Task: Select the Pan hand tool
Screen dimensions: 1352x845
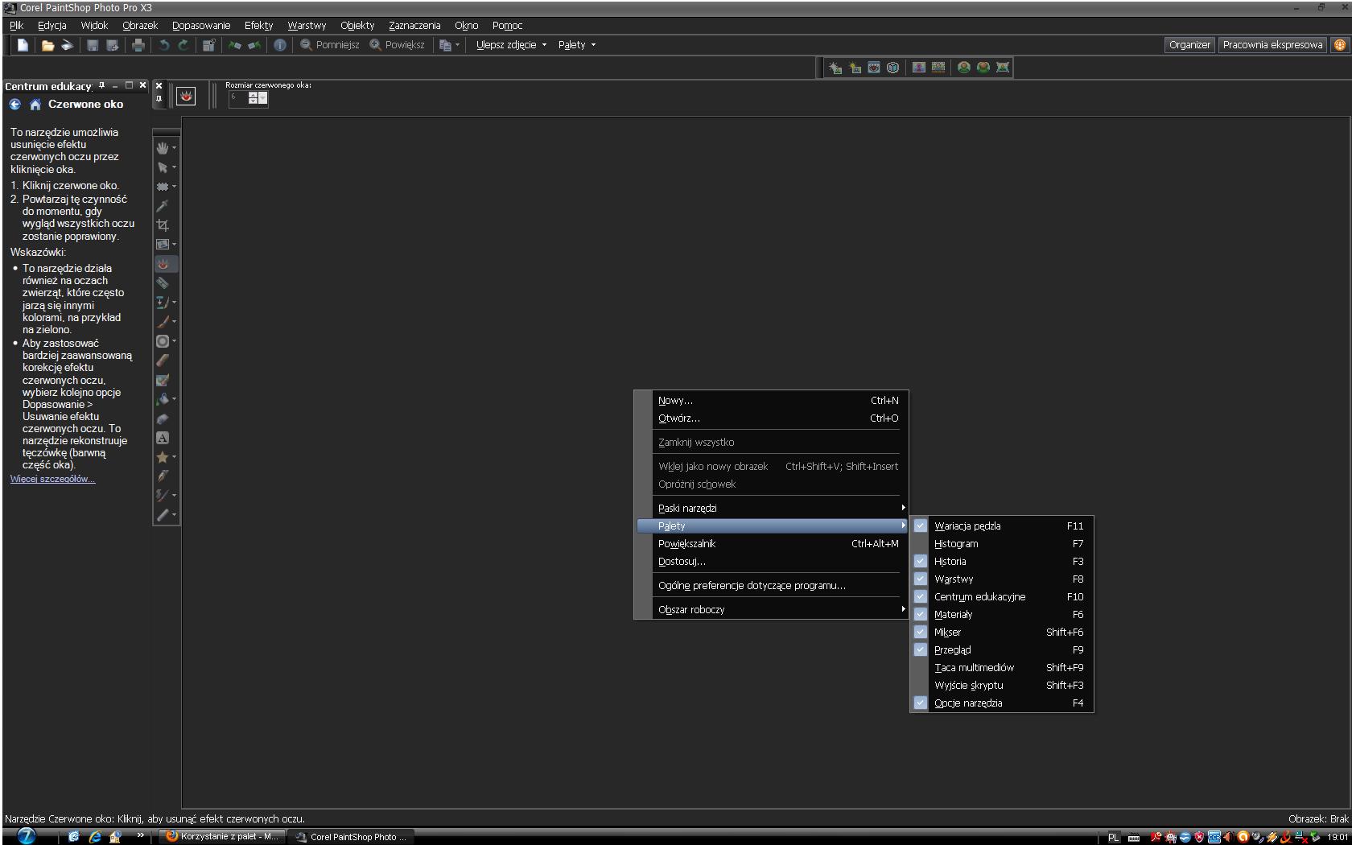Action: coord(163,148)
